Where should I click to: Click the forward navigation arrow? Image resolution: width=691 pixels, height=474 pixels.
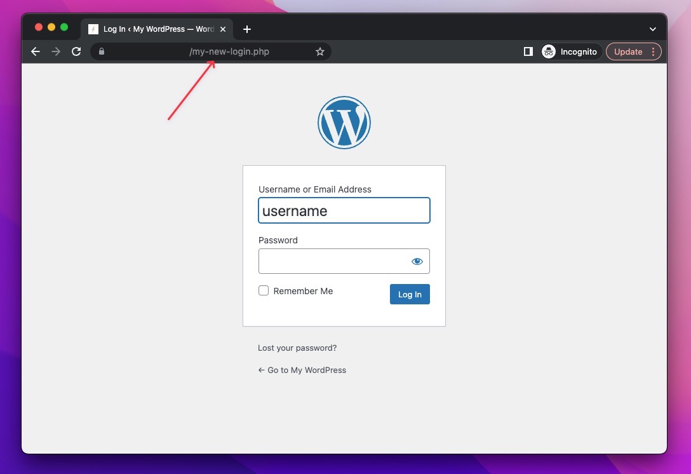click(56, 51)
